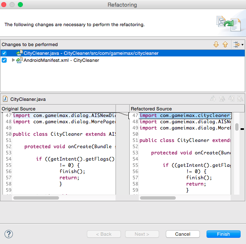Image resolution: width=246 pixels, height=244 pixels.
Task: Click Refactored Source horizontal scrollbar
Action: pos(158,198)
